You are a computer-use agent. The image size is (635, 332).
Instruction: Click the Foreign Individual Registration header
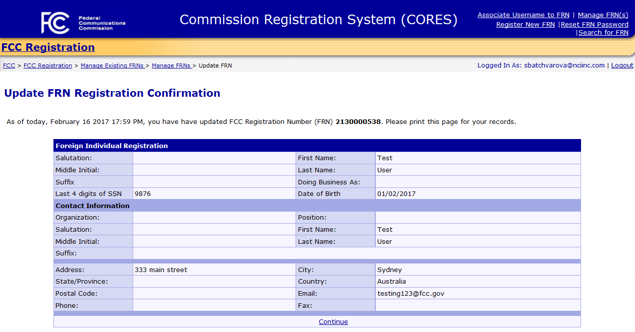tap(111, 146)
